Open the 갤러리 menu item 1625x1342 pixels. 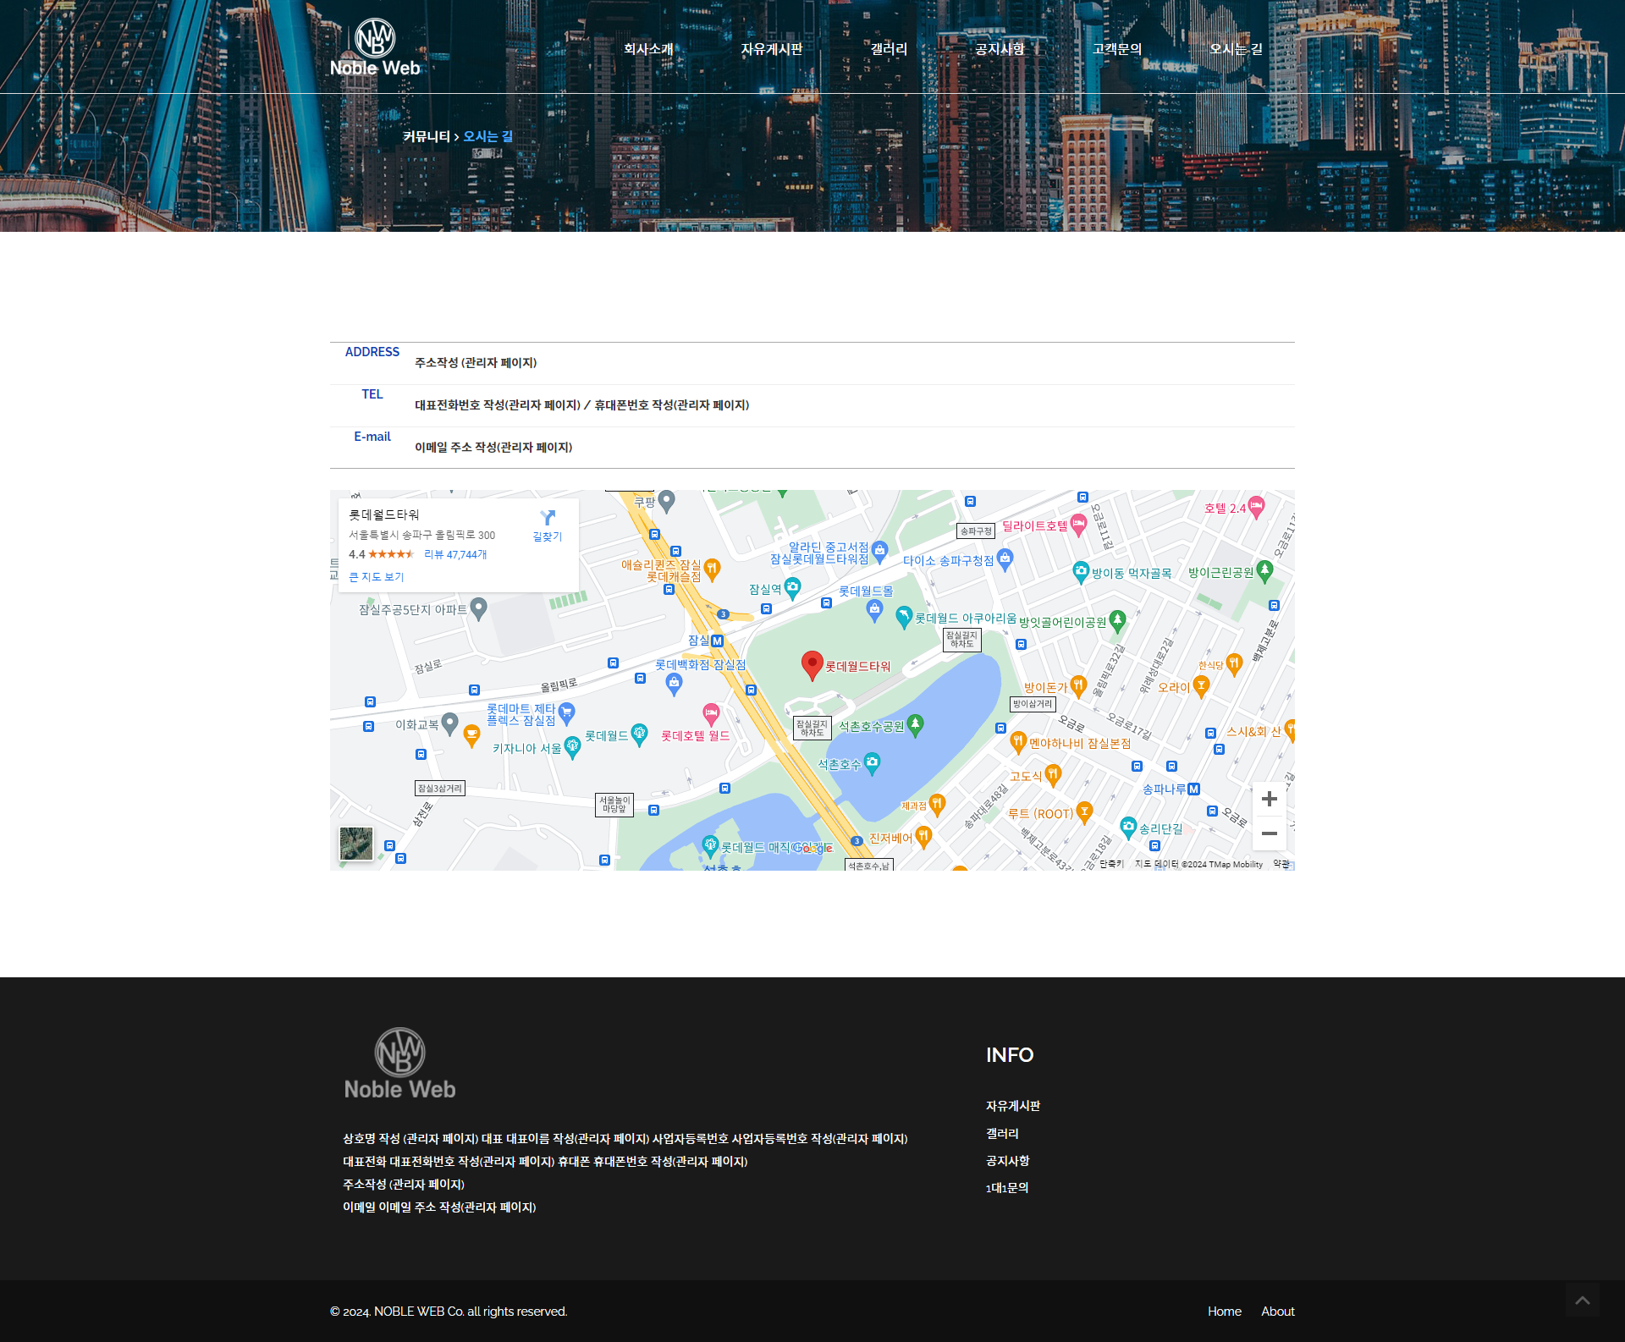tap(889, 49)
